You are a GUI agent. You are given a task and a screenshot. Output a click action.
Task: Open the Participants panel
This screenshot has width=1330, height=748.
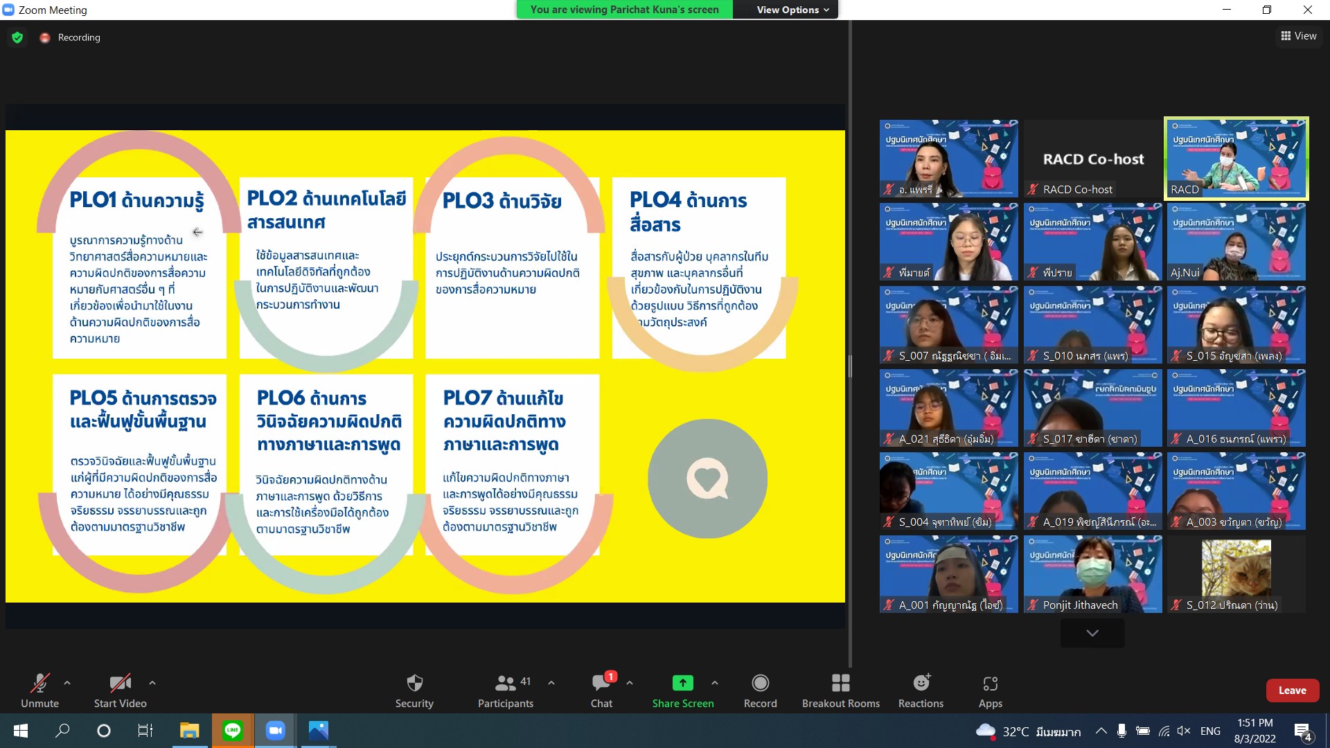[506, 691]
